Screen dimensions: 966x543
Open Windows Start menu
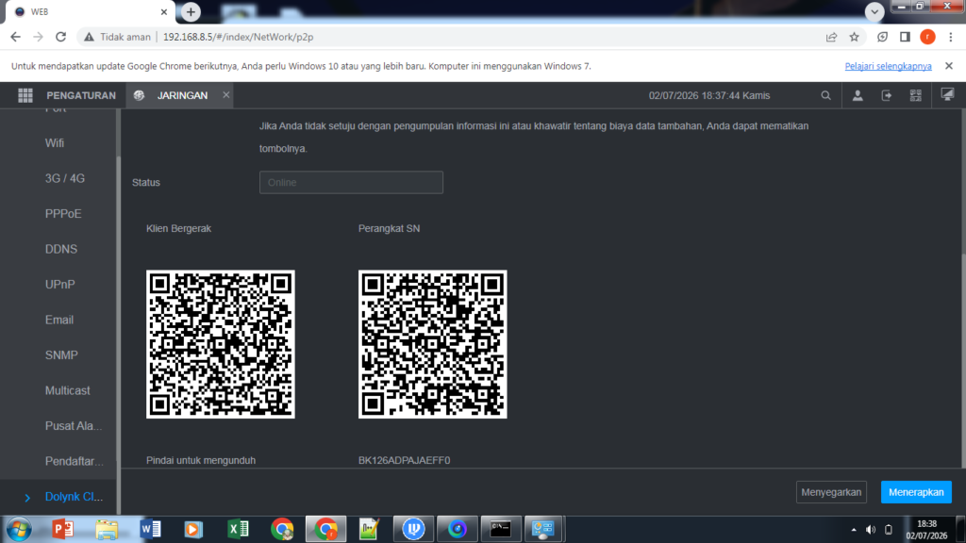click(x=19, y=529)
